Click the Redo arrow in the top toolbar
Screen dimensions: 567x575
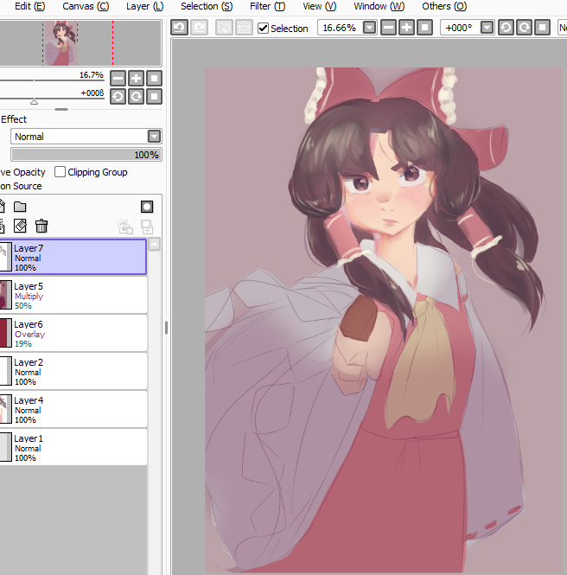point(200,28)
